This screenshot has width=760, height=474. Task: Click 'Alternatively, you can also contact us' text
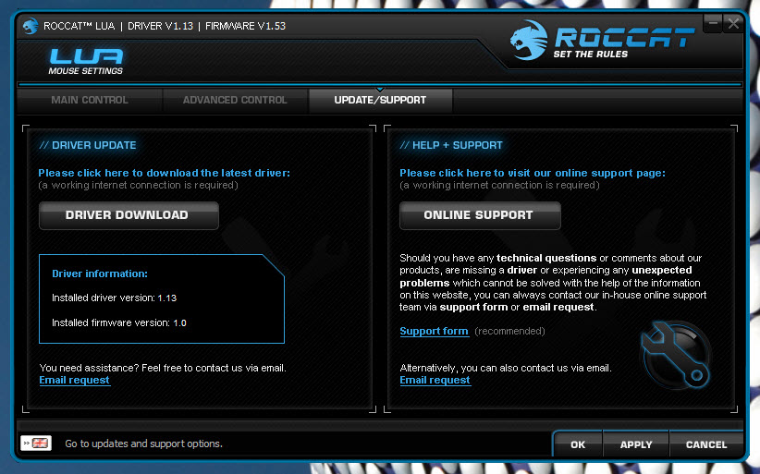(506, 368)
